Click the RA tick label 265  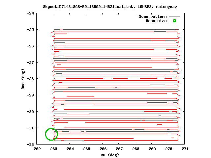(x=86, y=149)
